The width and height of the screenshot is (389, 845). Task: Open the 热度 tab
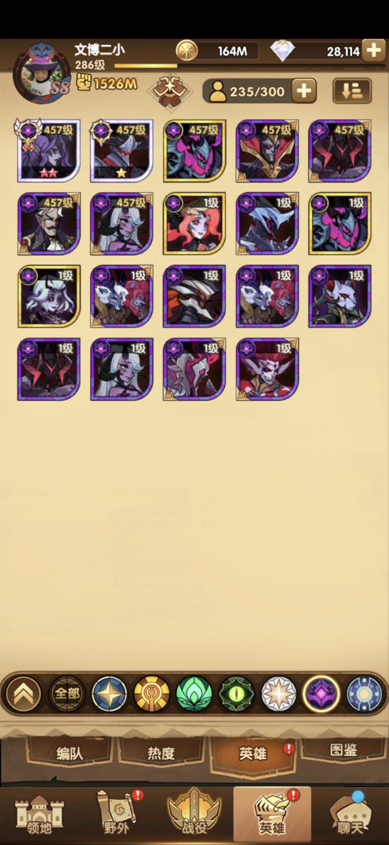[x=161, y=753]
